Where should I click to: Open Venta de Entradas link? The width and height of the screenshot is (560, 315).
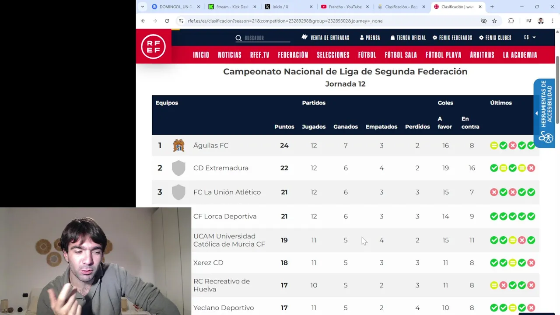pos(325,38)
